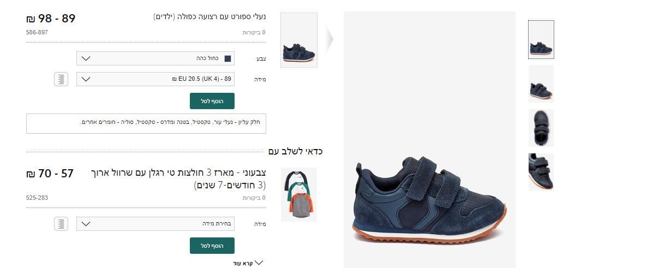Open 0 ביקורות reviews under shirts pack
The width and height of the screenshot is (665, 268).
(254, 198)
